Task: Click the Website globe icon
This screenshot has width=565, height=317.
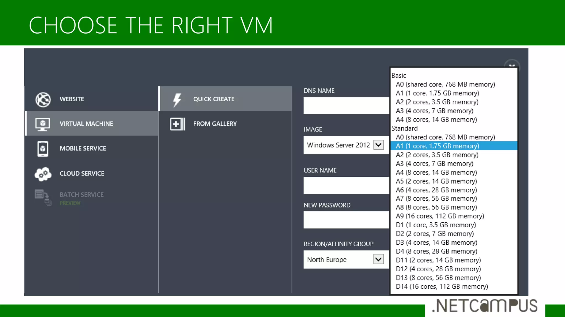Action: [43, 99]
